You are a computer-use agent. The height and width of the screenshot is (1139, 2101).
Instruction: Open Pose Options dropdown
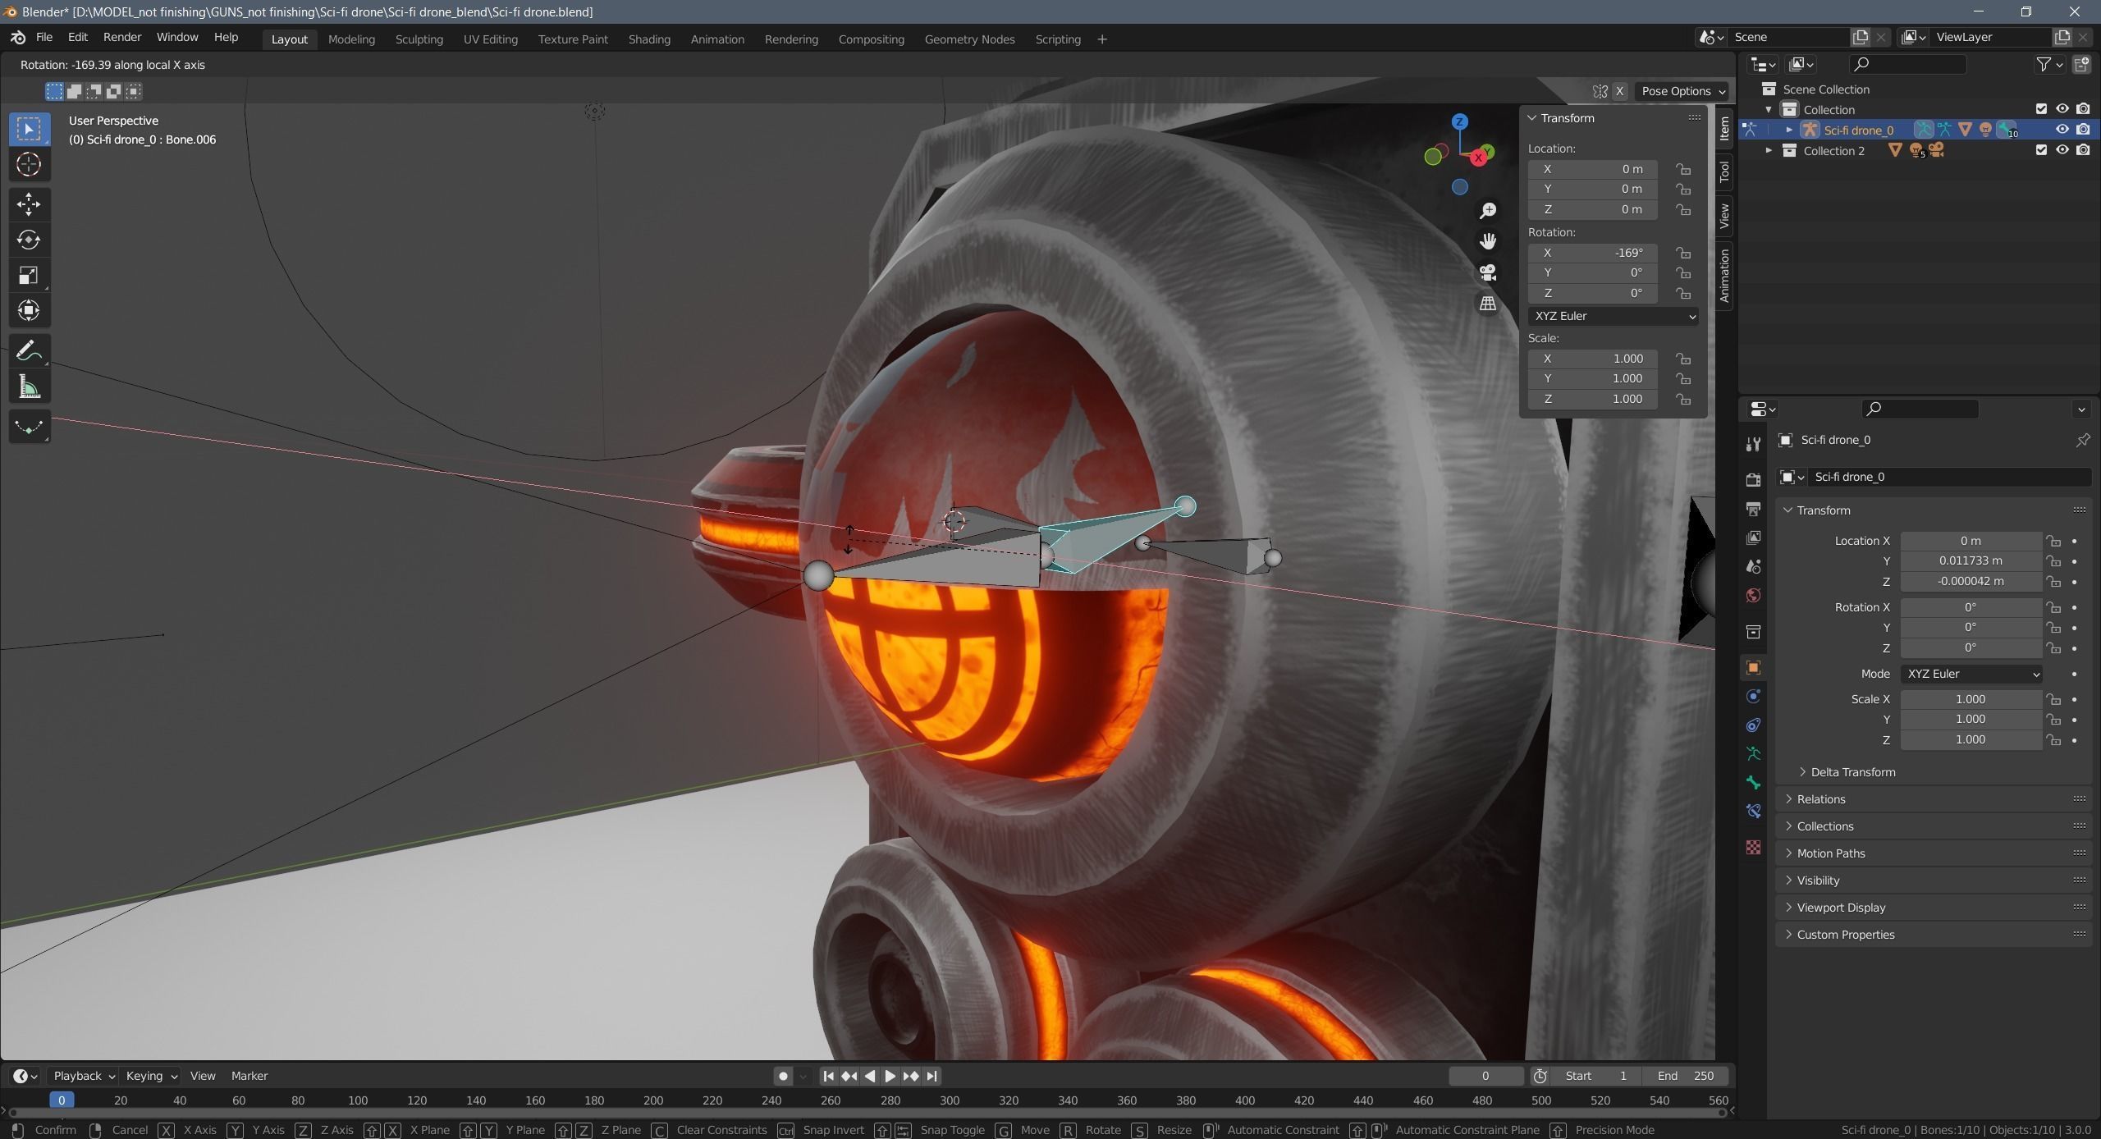pyautogui.click(x=1682, y=91)
